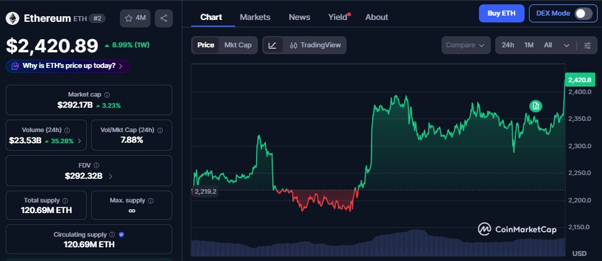Click the FDV info icon
This screenshot has height=261, width=602.
(x=96, y=165)
